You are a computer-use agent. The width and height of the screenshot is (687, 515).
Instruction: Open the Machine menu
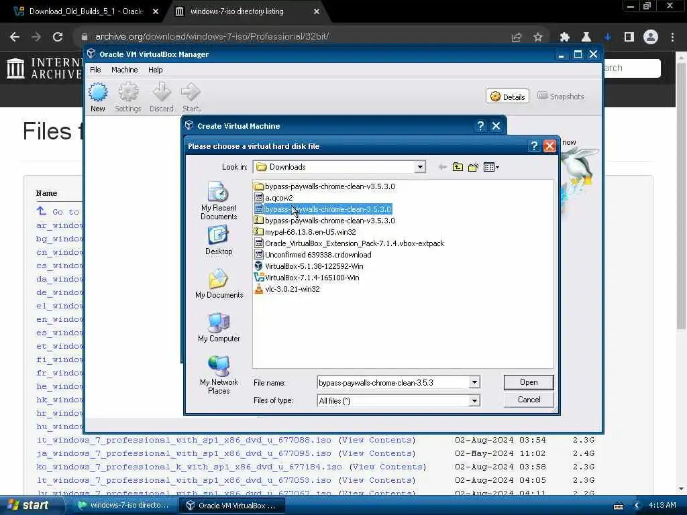tap(124, 70)
